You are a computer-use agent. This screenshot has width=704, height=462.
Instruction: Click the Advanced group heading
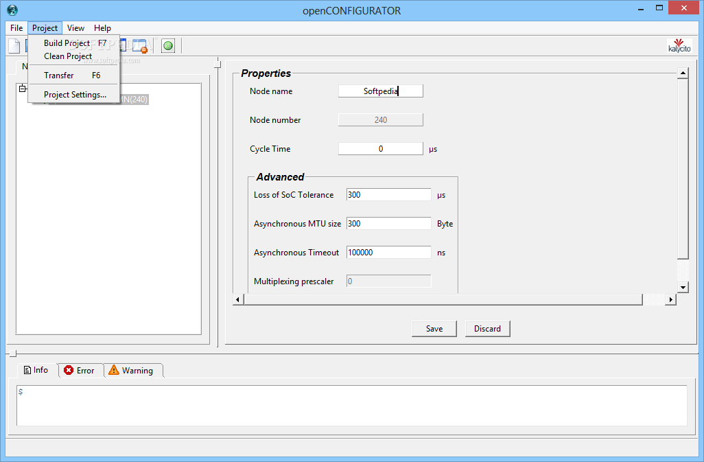click(280, 177)
